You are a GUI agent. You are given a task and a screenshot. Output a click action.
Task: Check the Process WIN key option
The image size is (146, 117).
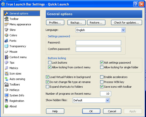coord(102,82)
